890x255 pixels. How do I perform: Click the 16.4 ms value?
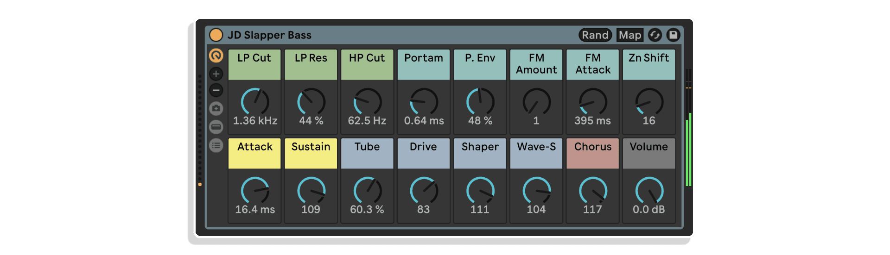pos(255,210)
